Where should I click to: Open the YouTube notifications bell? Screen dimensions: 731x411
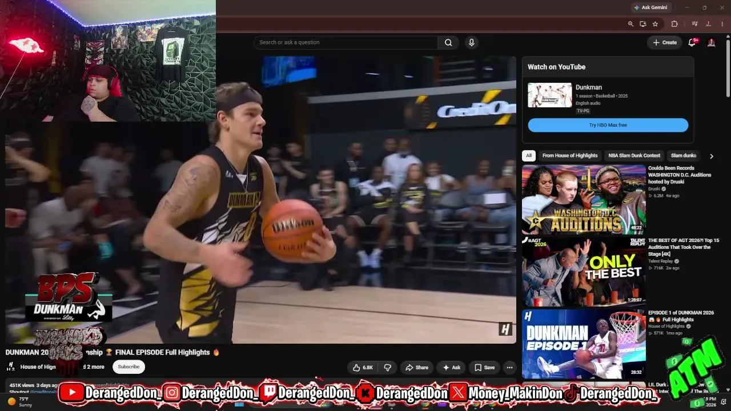pyautogui.click(x=692, y=42)
